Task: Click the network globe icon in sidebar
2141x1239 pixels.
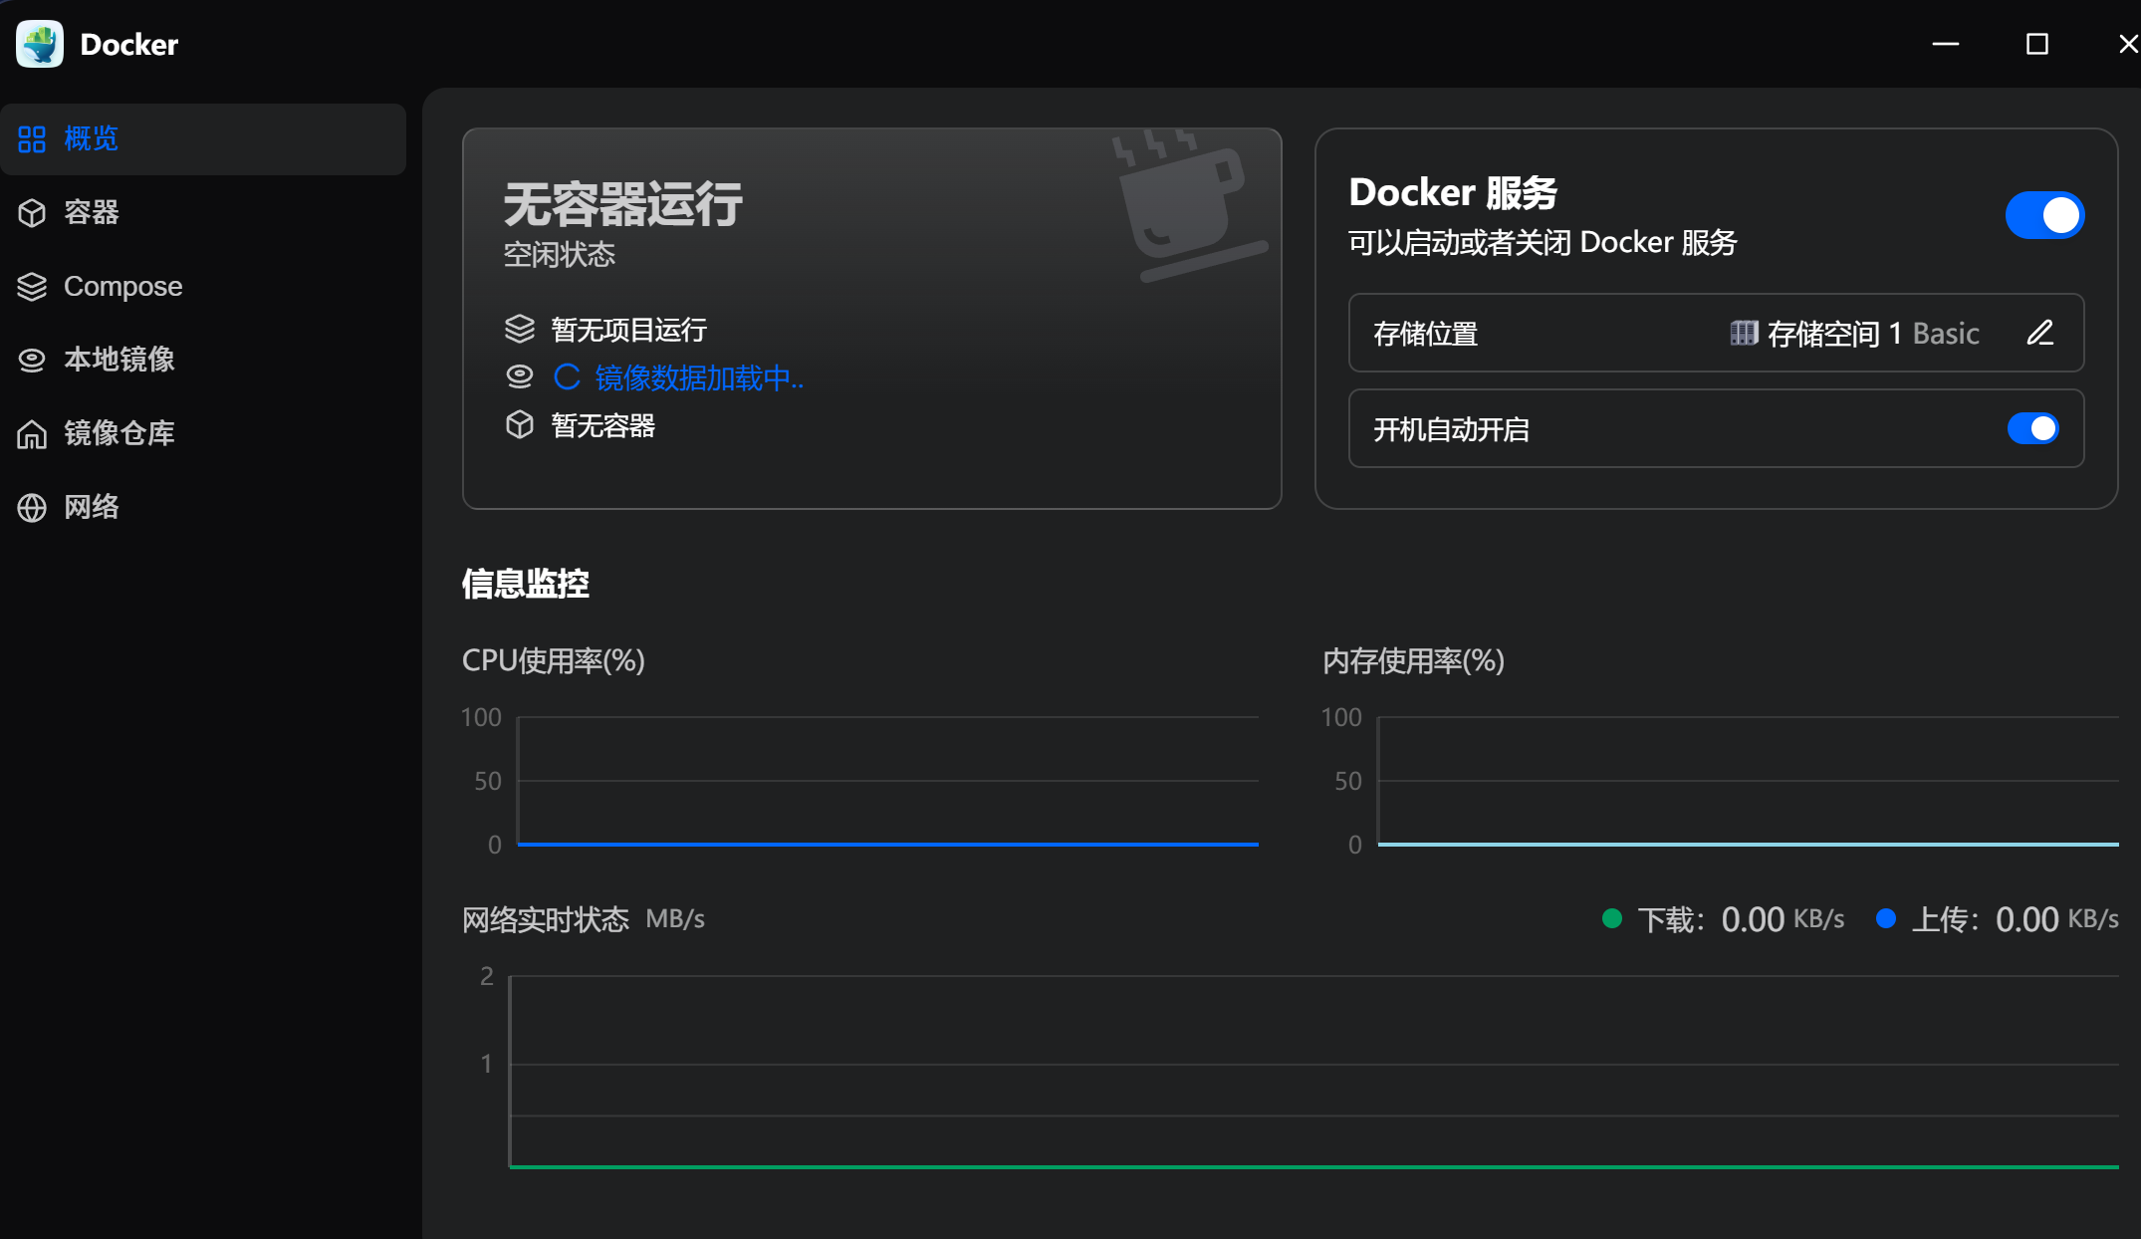Action: tap(32, 508)
